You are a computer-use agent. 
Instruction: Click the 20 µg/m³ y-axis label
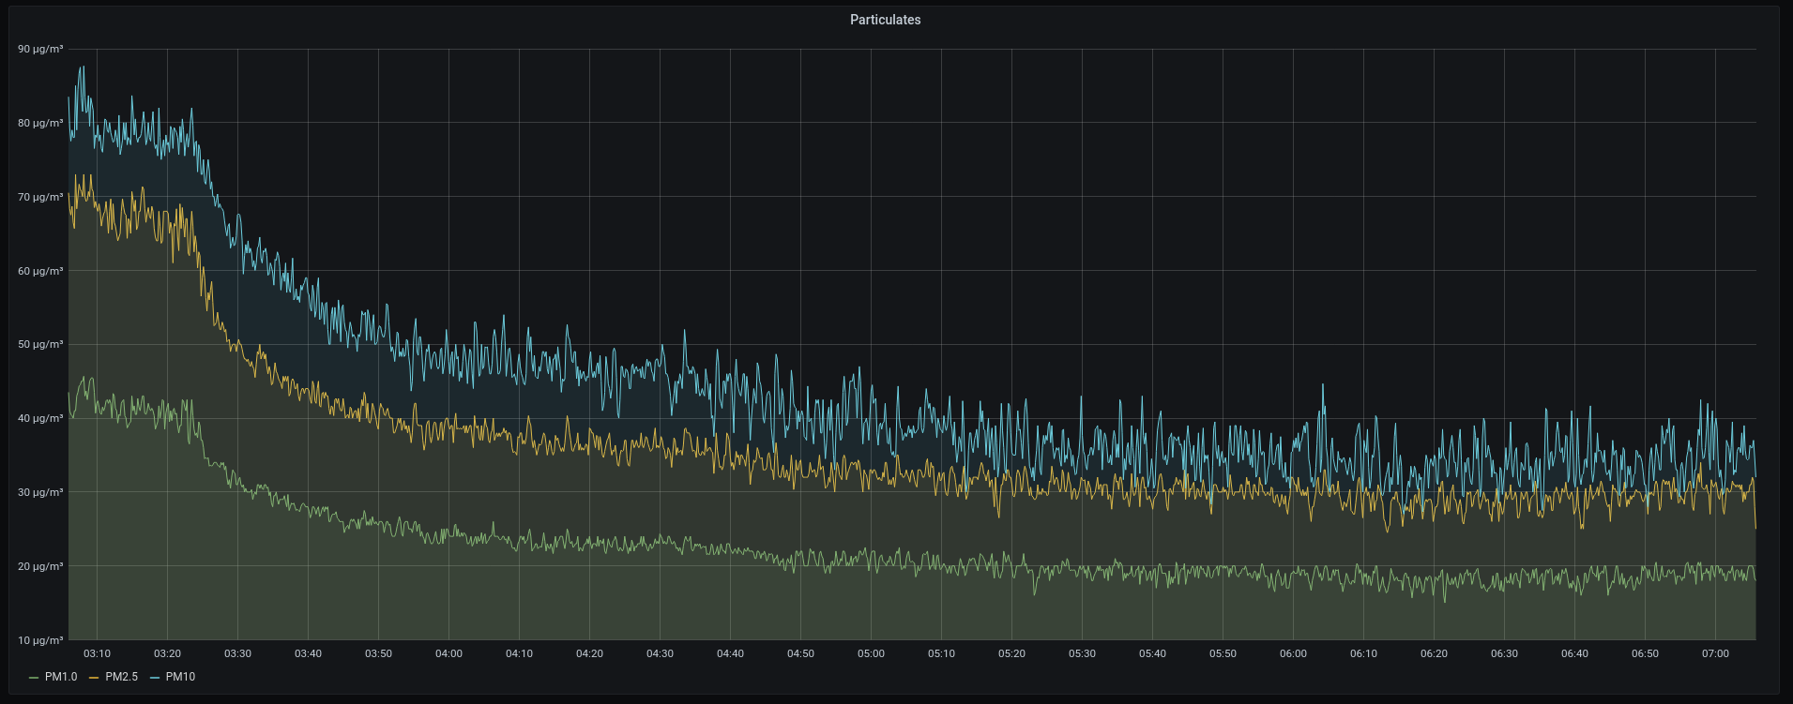click(x=40, y=566)
